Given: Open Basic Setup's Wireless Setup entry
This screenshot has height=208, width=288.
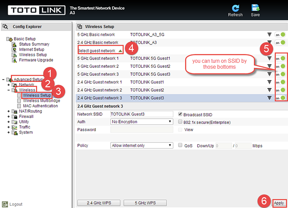Looking at the screenshot, I should point(33,55).
